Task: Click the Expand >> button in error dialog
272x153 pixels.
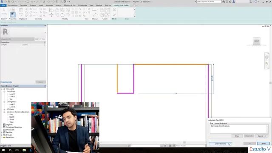Action: pyautogui.click(x=262, y=136)
